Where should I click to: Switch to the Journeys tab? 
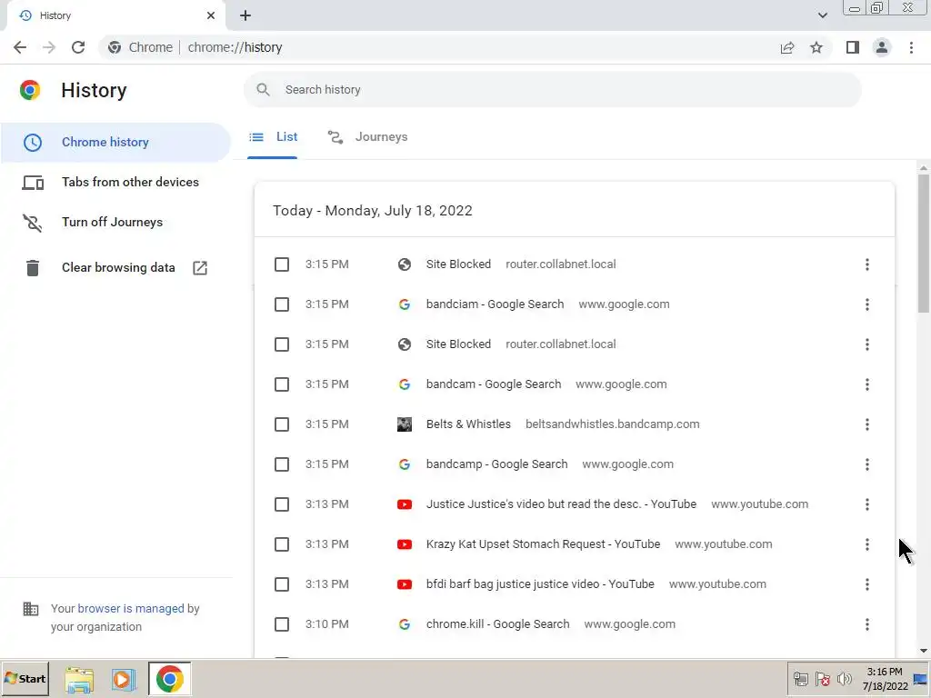tap(367, 137)
